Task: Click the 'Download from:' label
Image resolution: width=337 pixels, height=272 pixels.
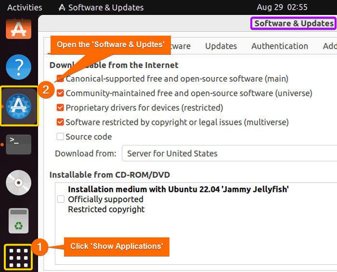Action: coord(86,154)
